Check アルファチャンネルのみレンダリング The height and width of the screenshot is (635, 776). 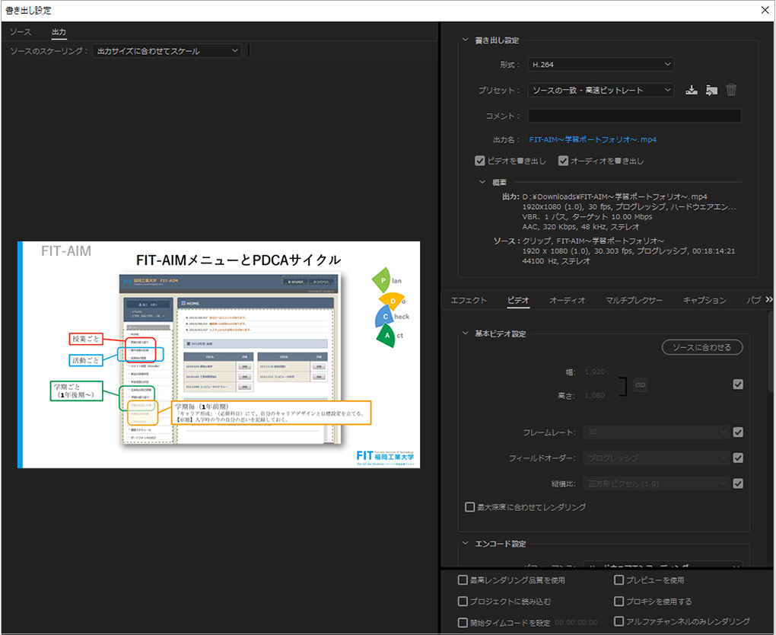pyautogui.click(x=619, y=621)
